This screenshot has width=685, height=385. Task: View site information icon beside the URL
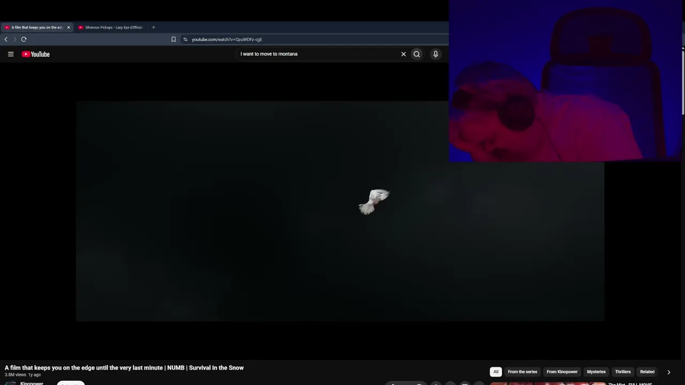click(186, 39)
